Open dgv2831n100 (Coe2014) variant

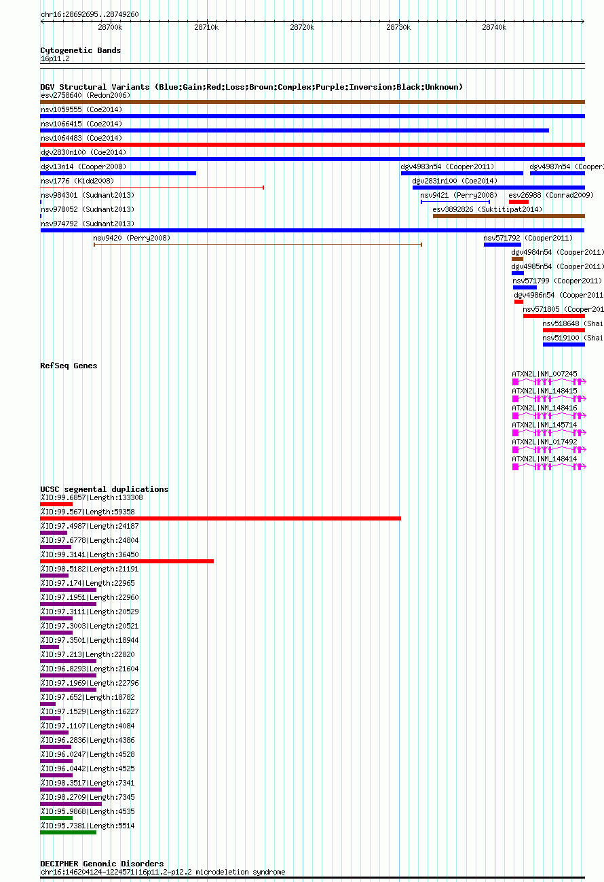point(499,188)
